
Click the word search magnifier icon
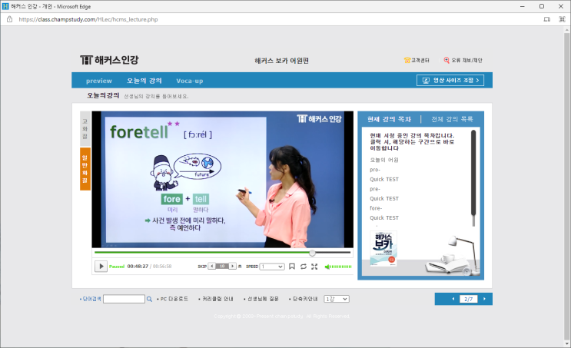(x=149, y=299)
